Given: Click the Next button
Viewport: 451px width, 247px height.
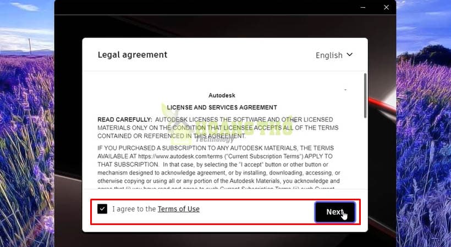Looking at the screenshot, I should pyautogui.click(x=335, y=212).
